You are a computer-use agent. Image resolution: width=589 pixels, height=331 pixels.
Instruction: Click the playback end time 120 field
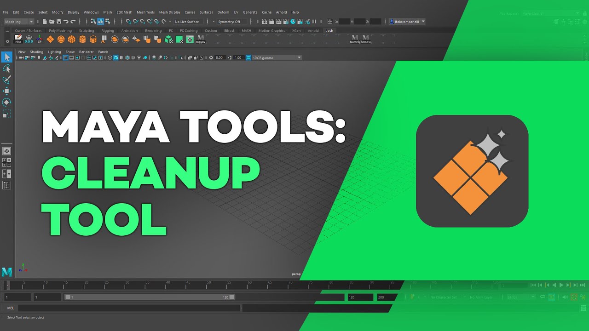coord(360,297)
